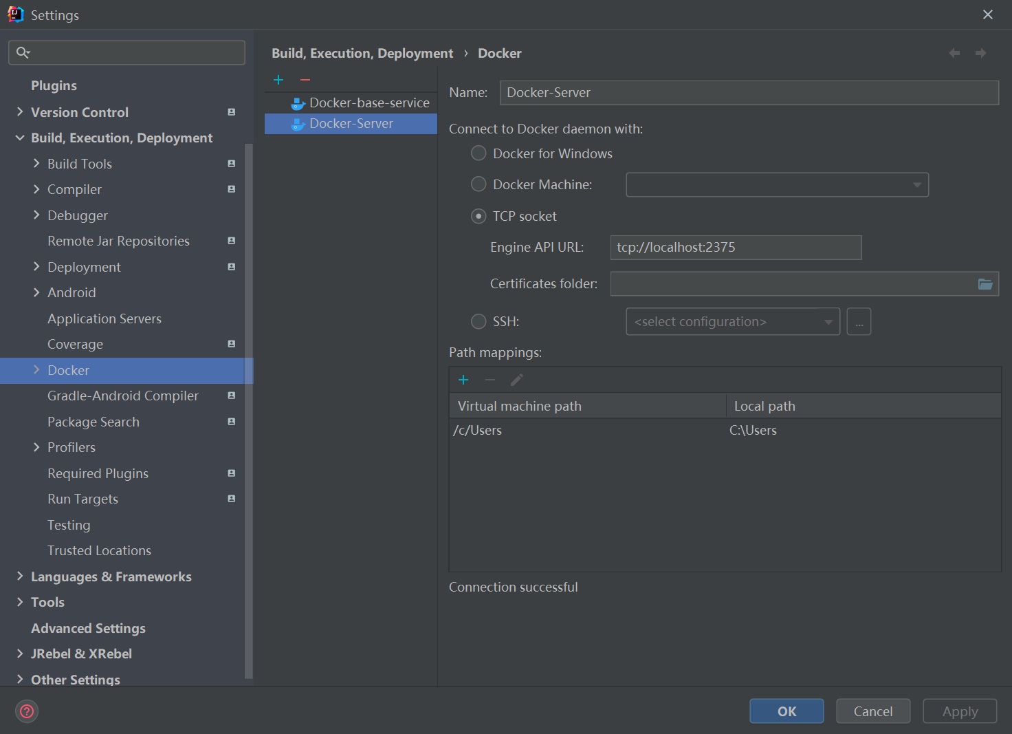Click project-level icon next to Gradle-Android Compiler

232,396
